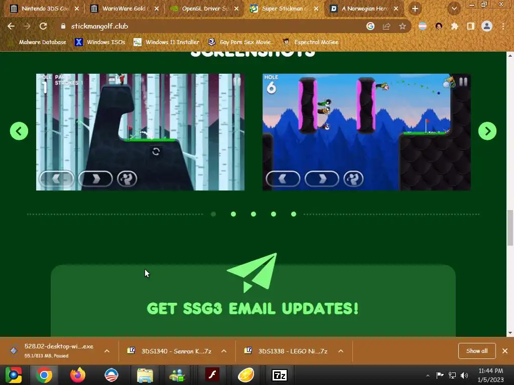514x385 pixels.
Task: Click the browser forward arrow
Action: 27,26
